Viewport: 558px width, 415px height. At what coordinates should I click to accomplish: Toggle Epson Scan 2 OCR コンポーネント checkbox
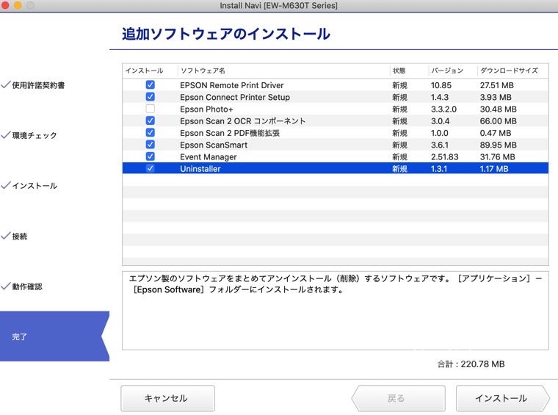(x=151, y=120)
